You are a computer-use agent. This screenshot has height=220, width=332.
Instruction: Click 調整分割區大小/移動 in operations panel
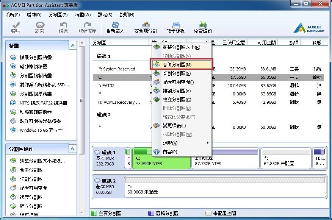tap(38, 161)
